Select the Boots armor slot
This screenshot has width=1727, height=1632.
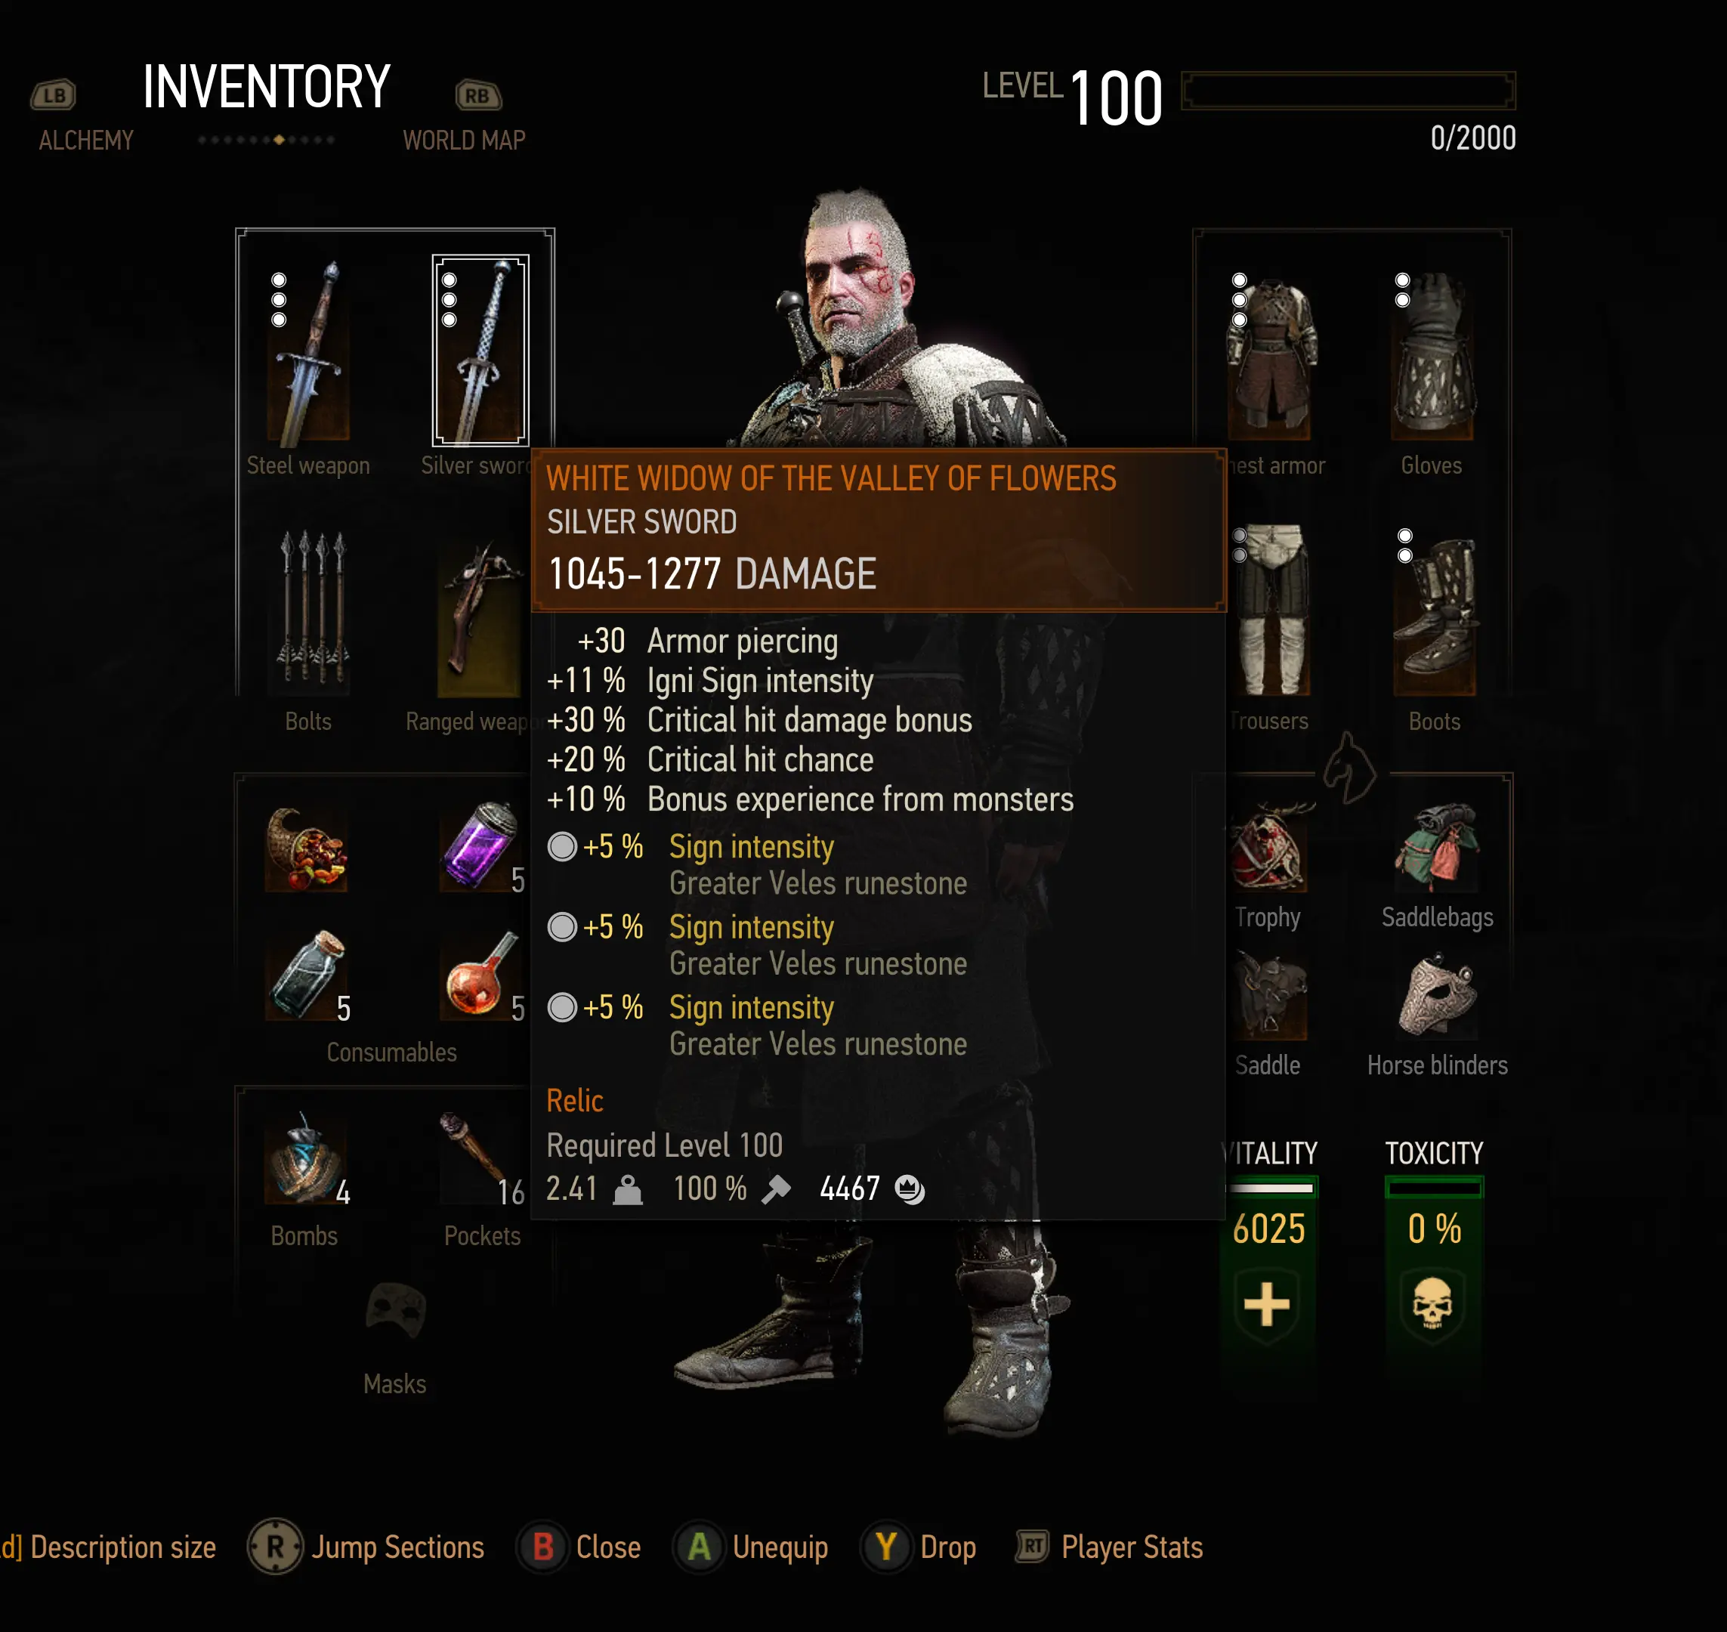pos(1435,614)
